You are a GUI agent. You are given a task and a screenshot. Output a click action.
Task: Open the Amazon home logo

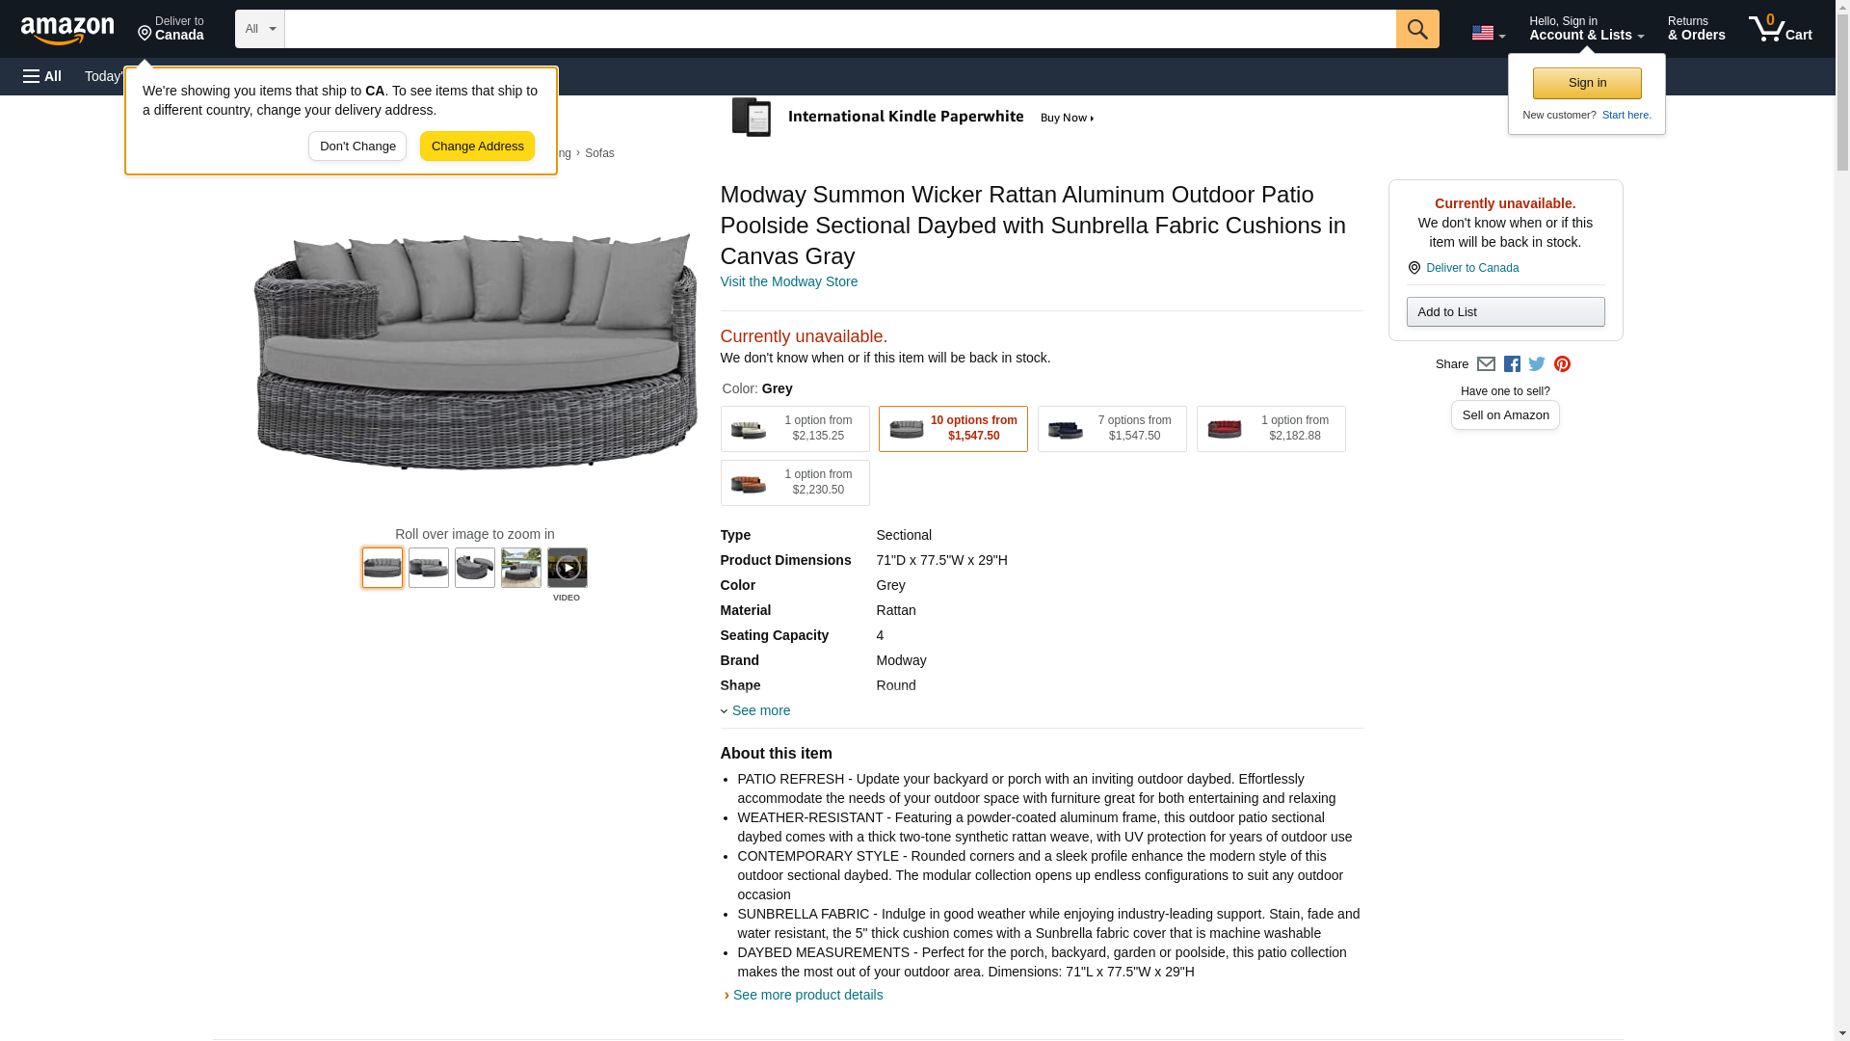pos(67,29)
